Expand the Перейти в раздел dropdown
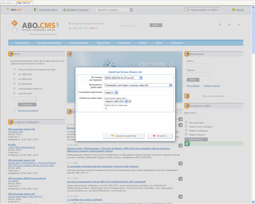The height and width of the screenshot is (204, 255). [131, 9]
